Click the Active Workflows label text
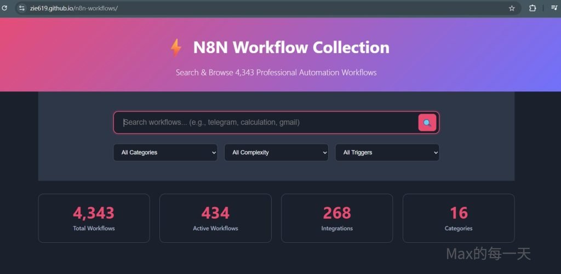Screen dimensions: 561x274 [x=215, y=229]
